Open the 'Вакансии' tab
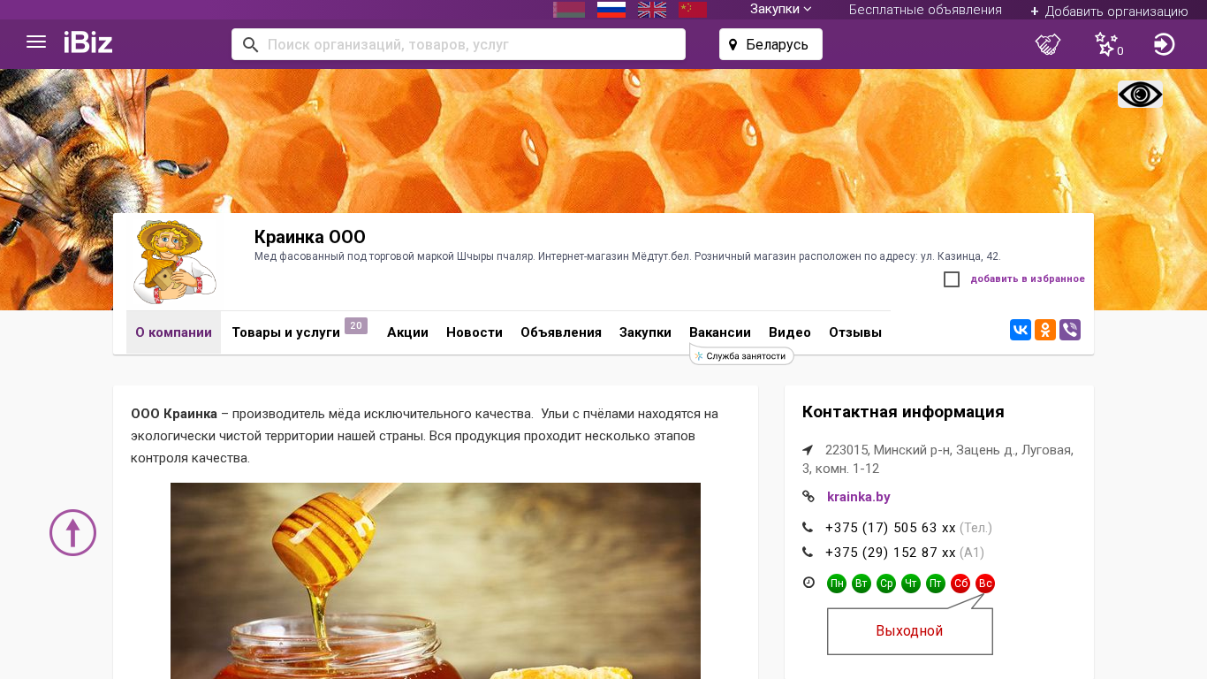1207x679 pixels. click(x=720, y=332)
